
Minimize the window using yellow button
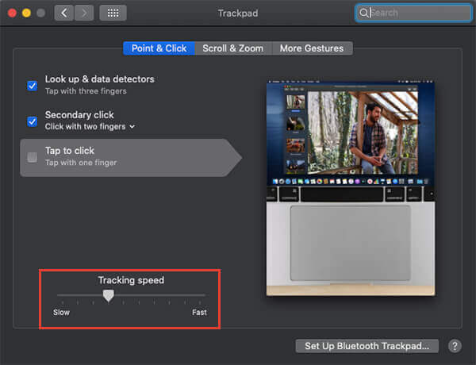click(x=25, y=13)
